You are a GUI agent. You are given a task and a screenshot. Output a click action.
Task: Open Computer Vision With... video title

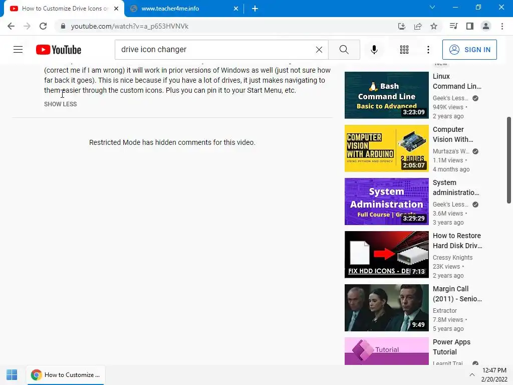pos(453,134)
